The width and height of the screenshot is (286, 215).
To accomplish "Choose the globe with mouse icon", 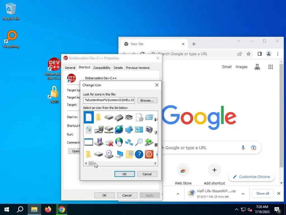I will coord(119,142).
